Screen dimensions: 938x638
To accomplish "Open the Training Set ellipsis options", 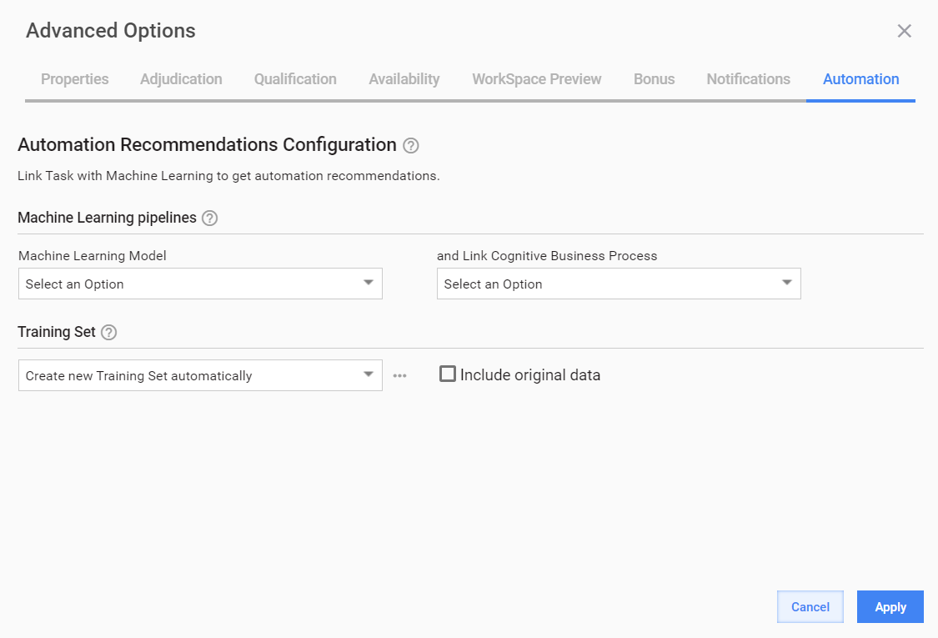I will tap(399, 376).
